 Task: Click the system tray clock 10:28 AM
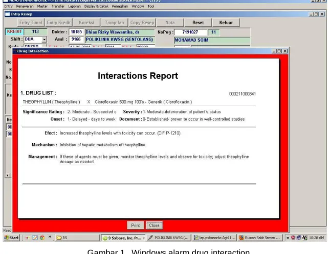[316, 238]
